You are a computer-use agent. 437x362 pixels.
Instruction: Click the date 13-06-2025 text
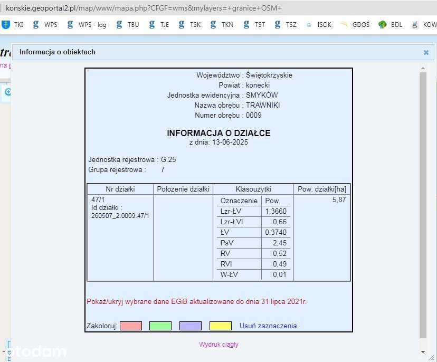(230, 142)
